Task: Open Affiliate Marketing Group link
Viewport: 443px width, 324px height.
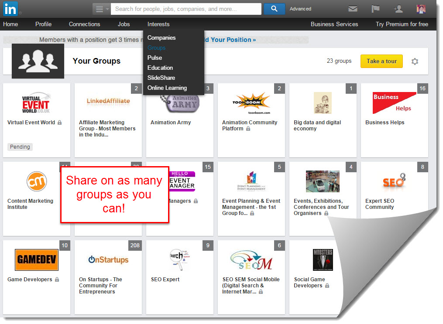Action: point(107,129)
